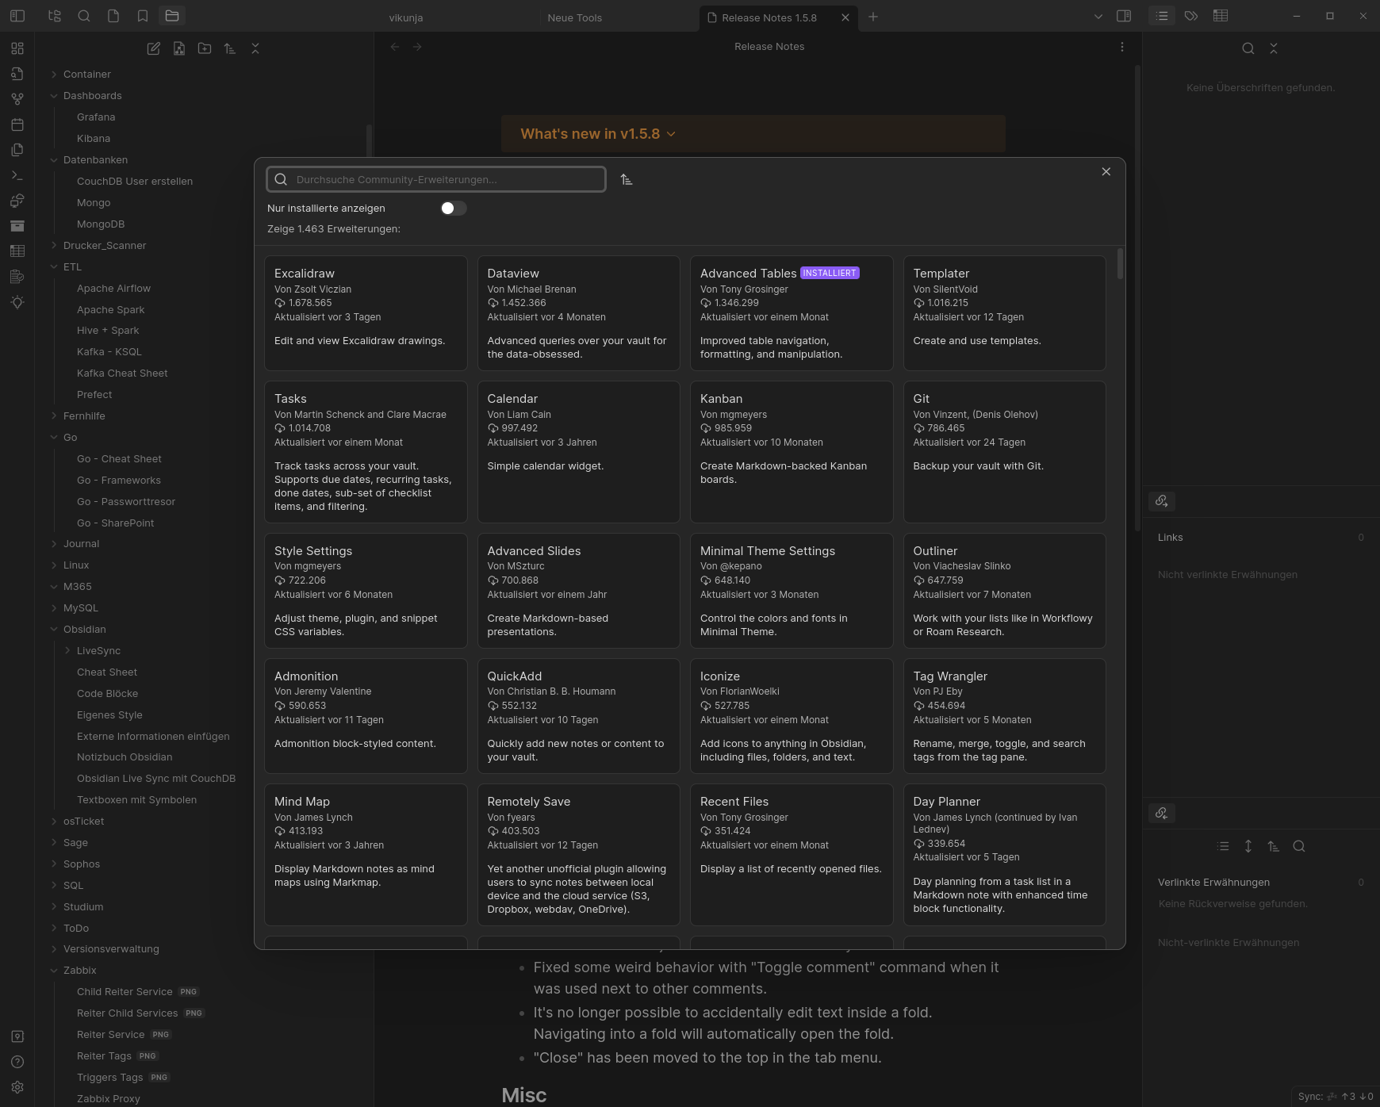Close the community plugins dialog

coord(1106,172)
